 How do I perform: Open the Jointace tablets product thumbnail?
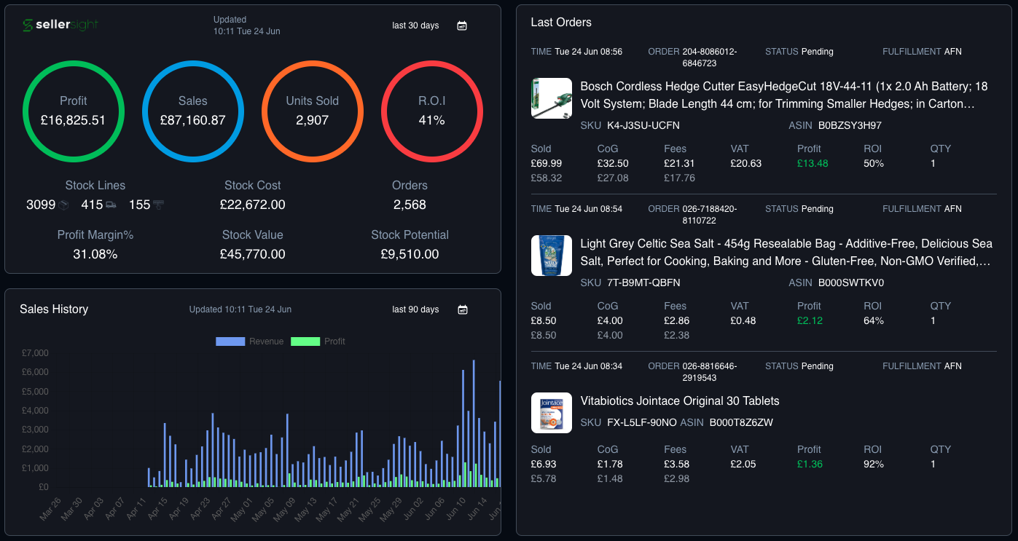552,413
